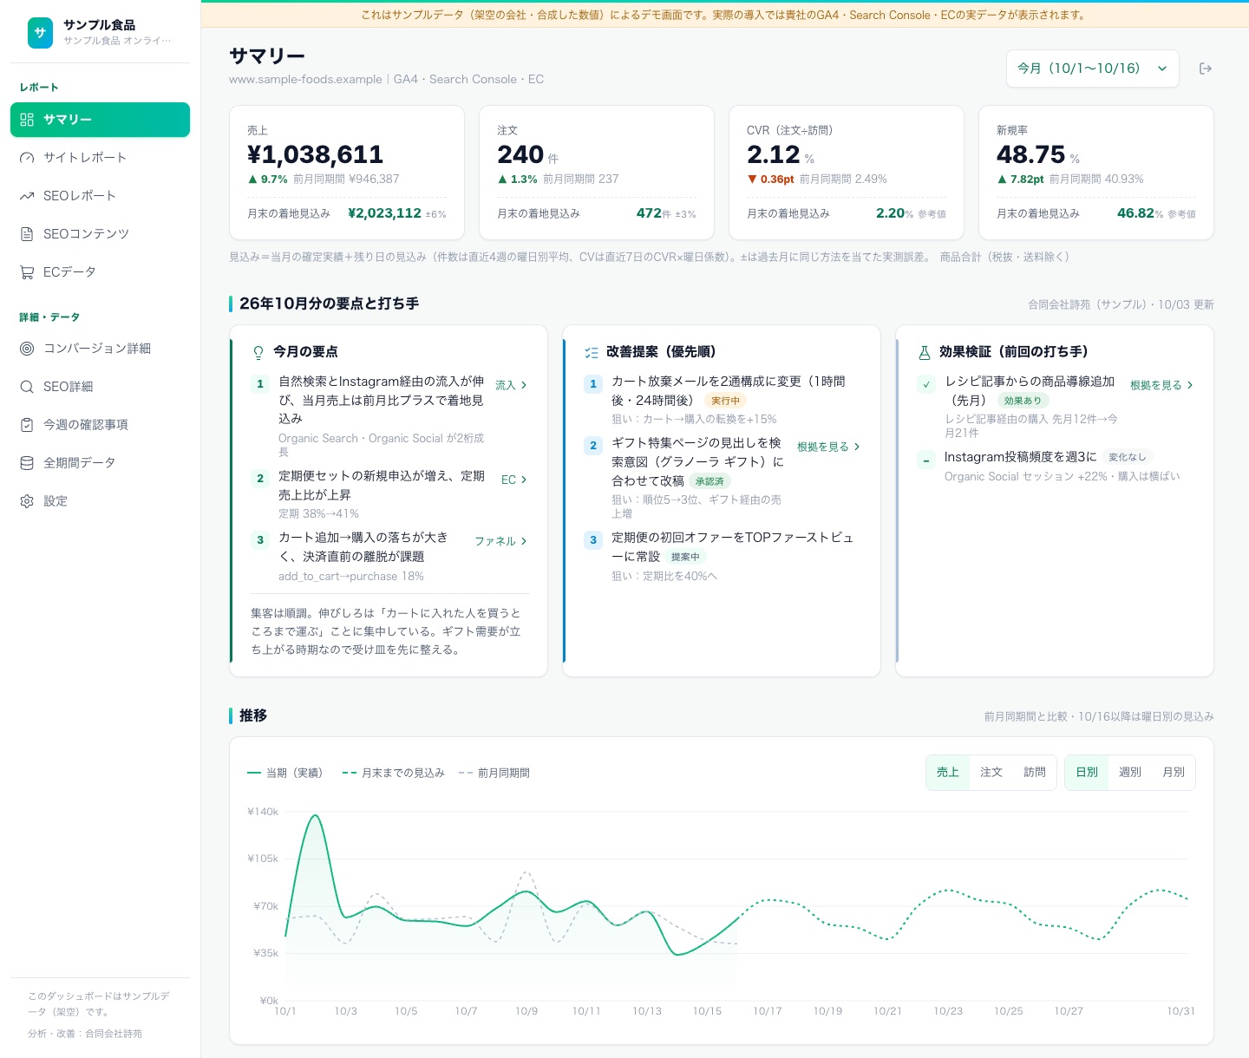The height and width of the screenshot is (1058, 1249).
Task: Expand the ファネル chevron link
Action: [x=501, y=541]
